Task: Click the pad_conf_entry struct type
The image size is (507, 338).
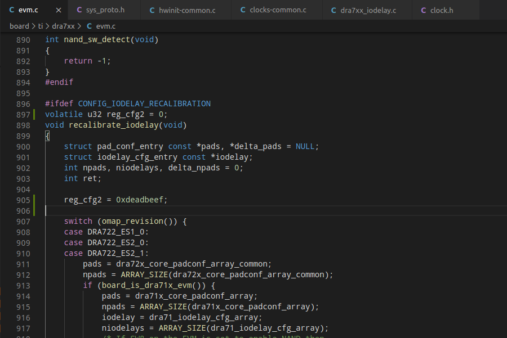Action: click(x=130, y=146)
